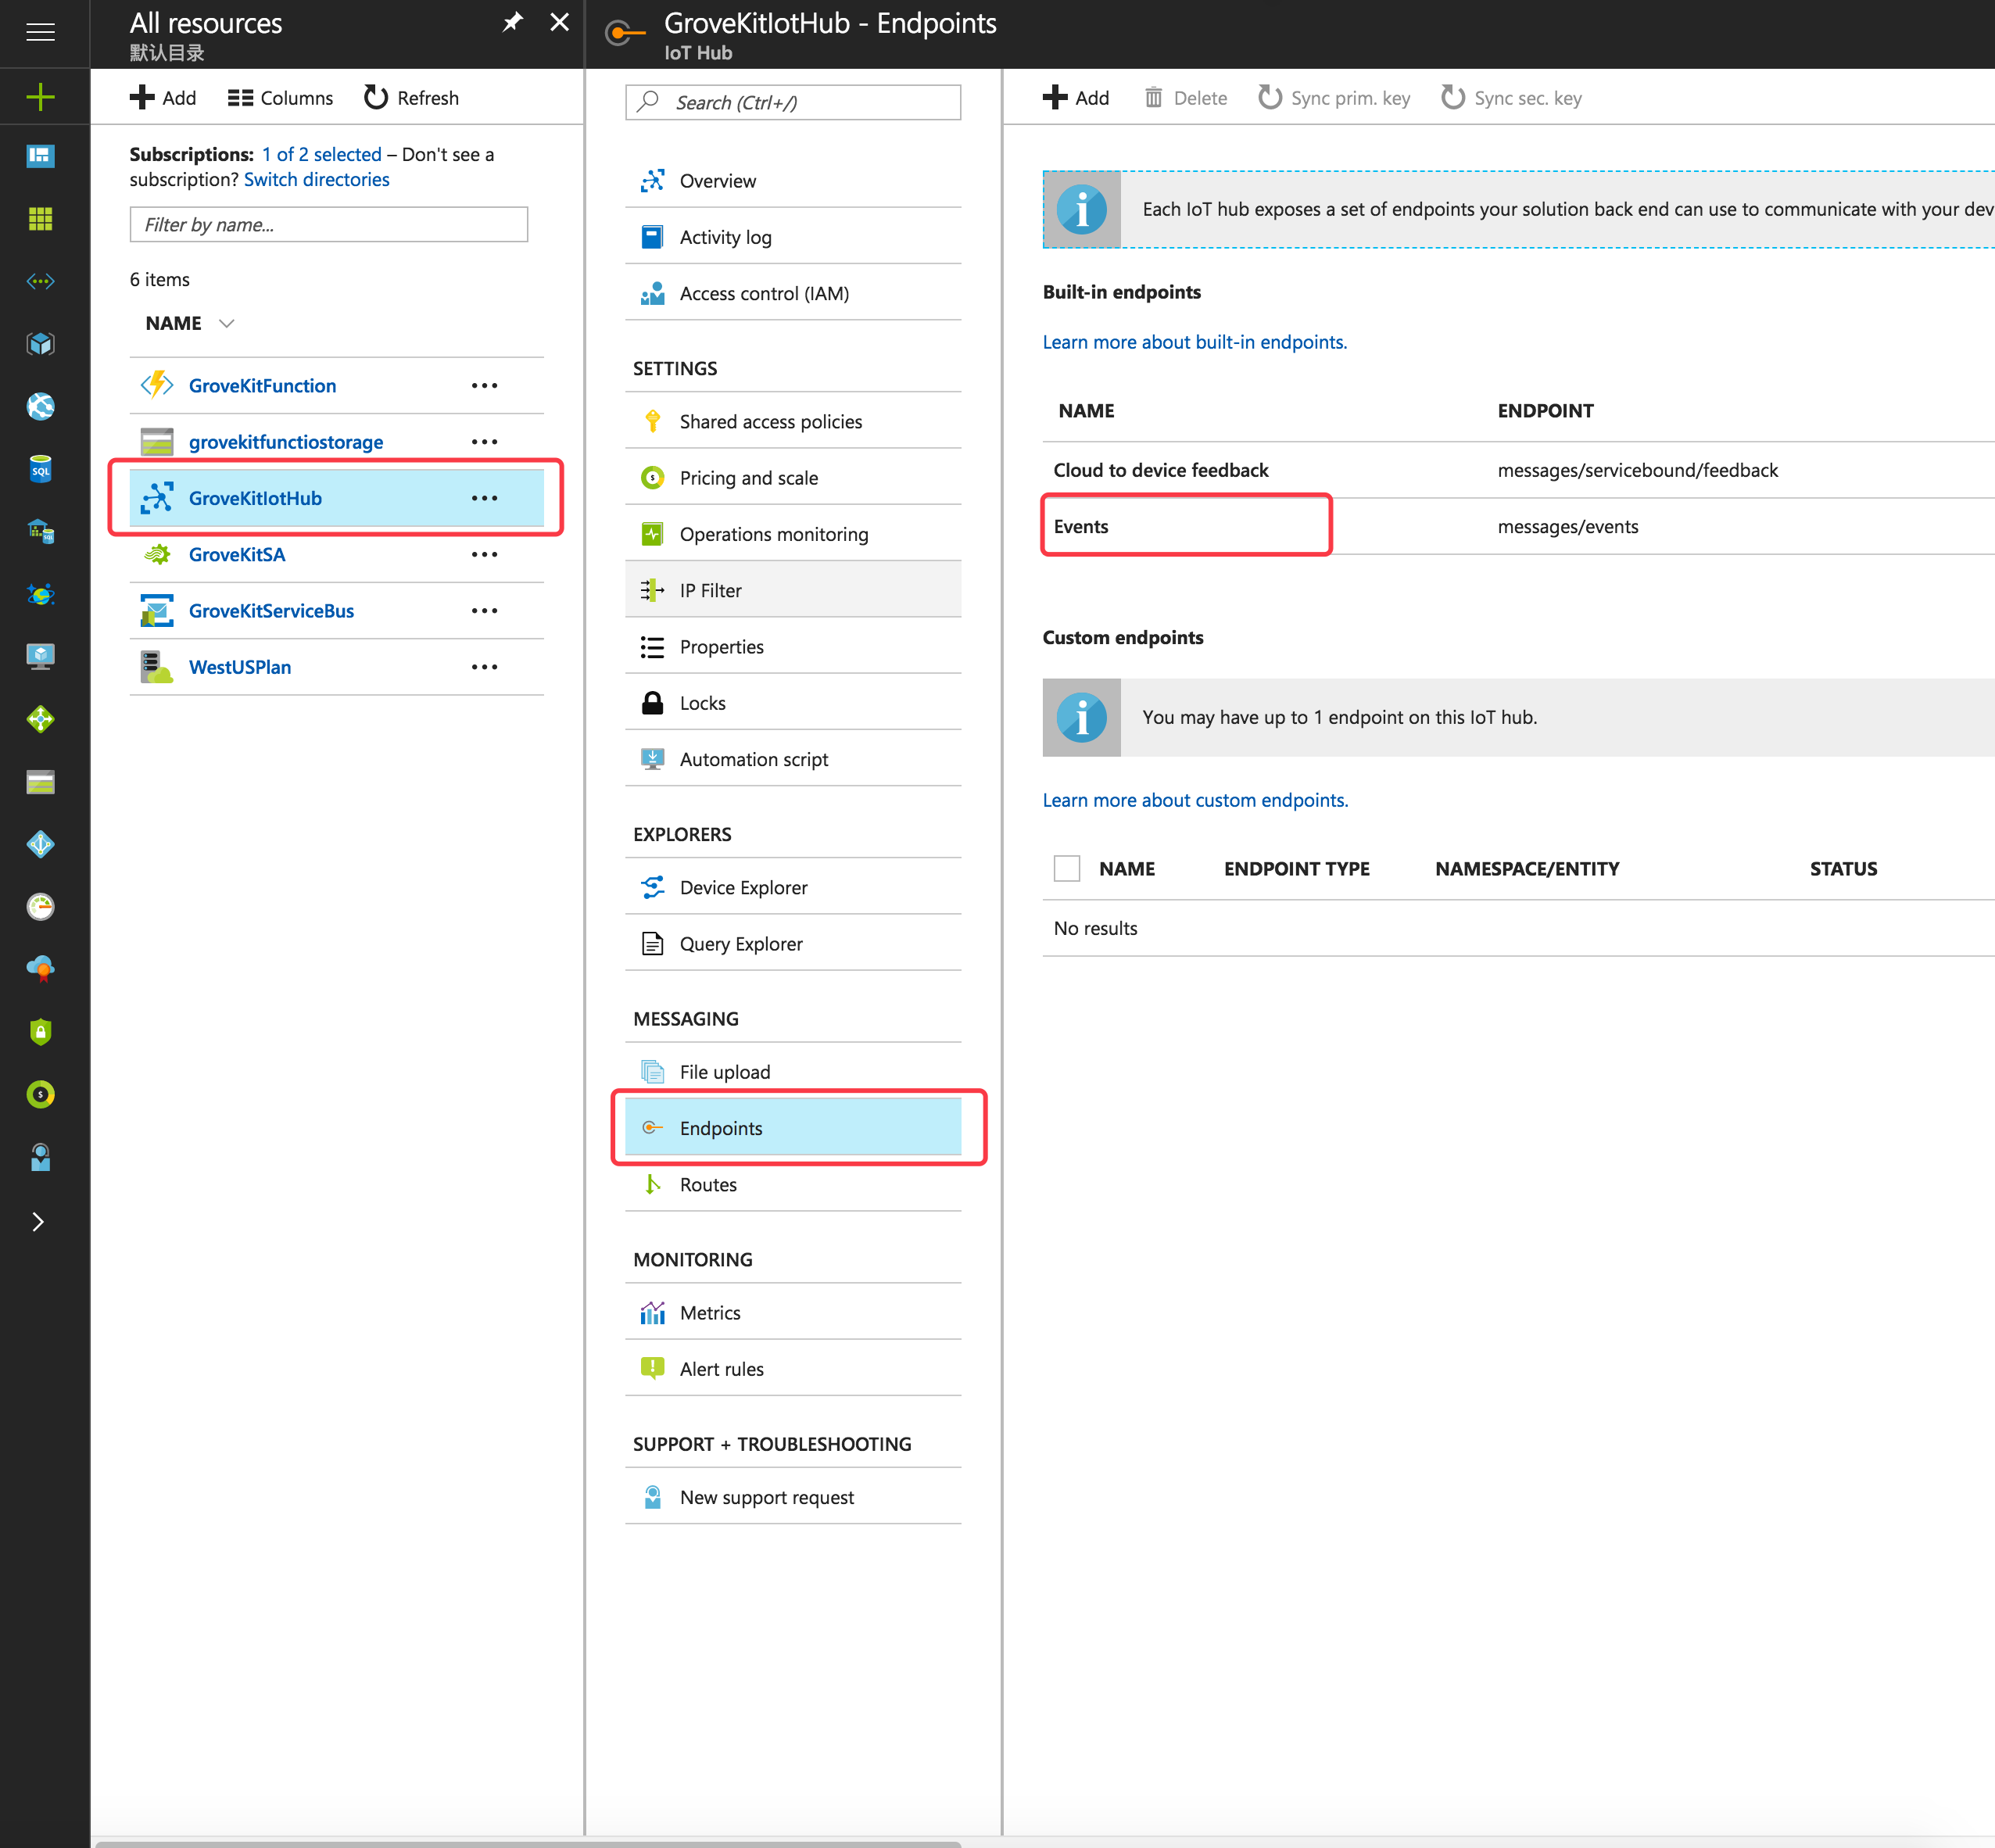Image resolution: width=1995 pixels, height=1848 pixels.
Task: Select Routes under Messaging
Action: 708,1184
